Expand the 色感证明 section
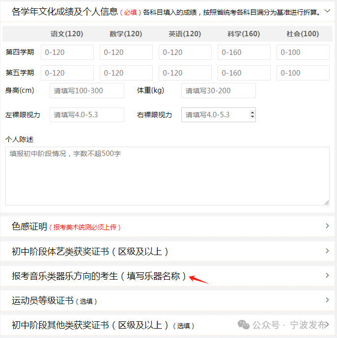 [327, 226]
